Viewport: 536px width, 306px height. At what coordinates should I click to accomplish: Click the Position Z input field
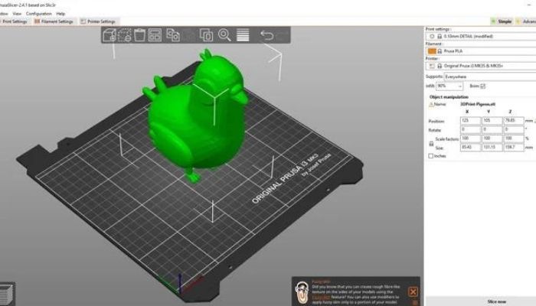click(x=514, y=121)
